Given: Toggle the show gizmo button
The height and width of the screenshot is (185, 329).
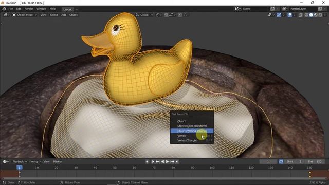Looking at the screenshot, I should (279, 15).
